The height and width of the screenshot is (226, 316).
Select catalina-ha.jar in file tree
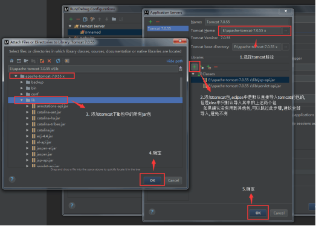click(x=48, y=118)
